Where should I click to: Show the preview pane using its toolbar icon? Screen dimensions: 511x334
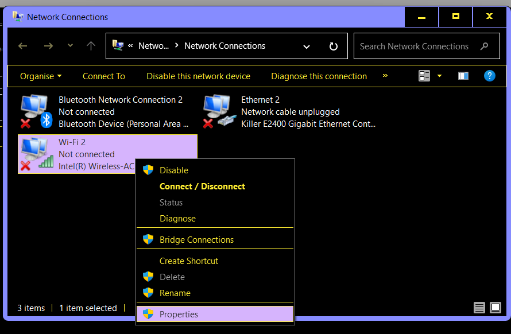[463, 75]
